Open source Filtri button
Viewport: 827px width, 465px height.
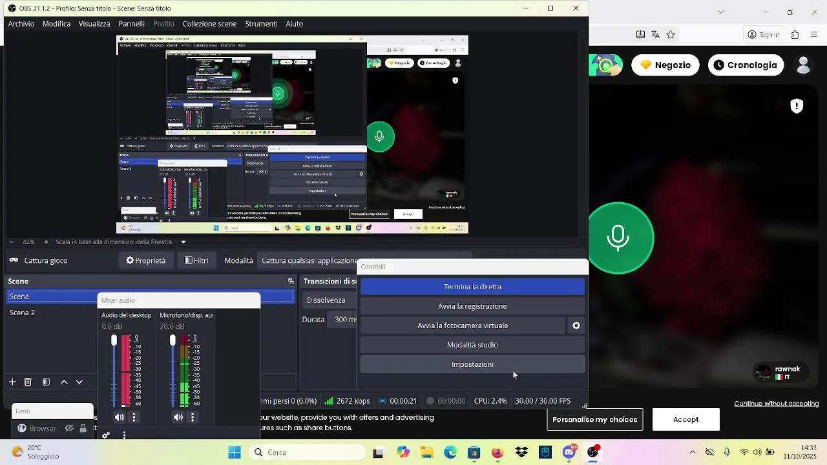coord(196,260)
